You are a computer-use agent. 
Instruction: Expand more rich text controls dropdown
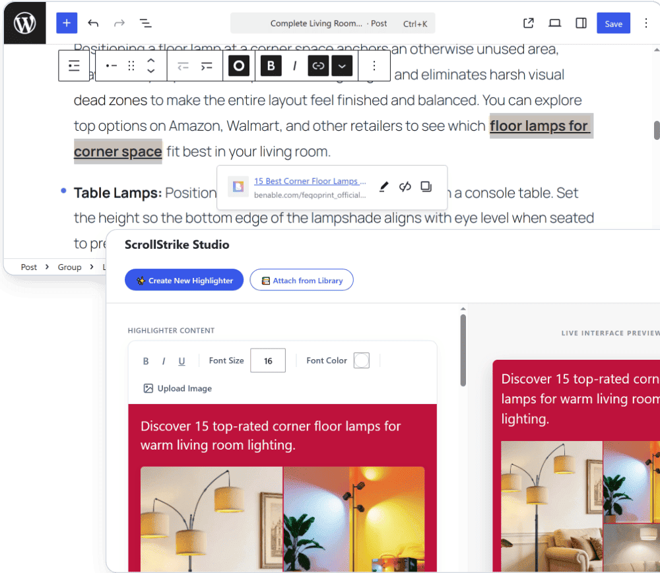coord(342,65)
